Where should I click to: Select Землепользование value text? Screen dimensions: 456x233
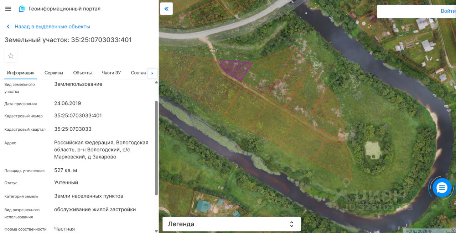78,84
